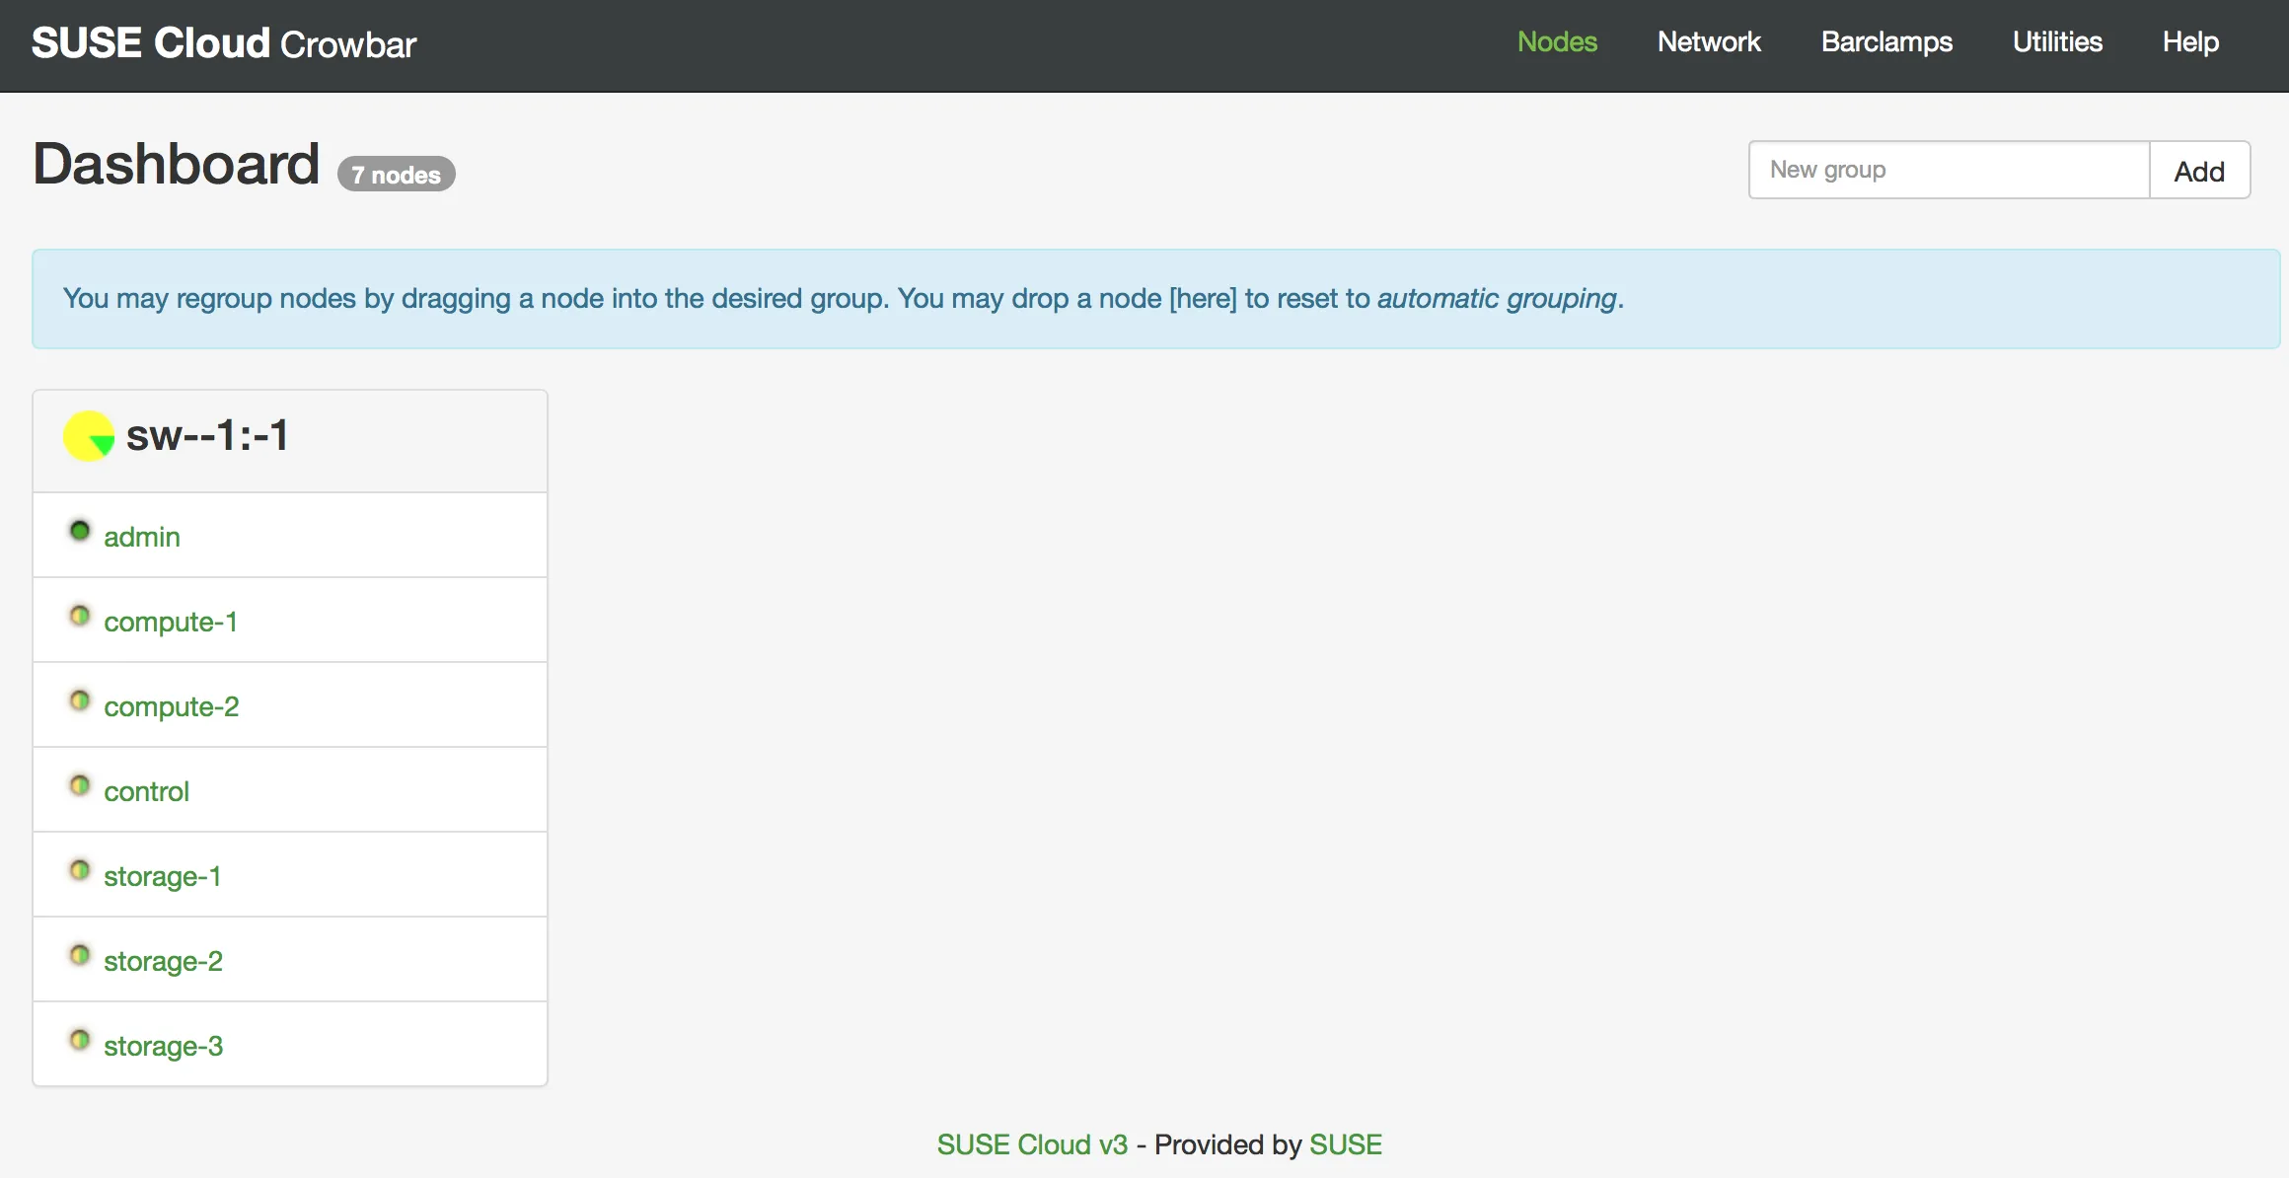Click the compute-2 node status LED
The width and height of the screenshot is (2289, 1178).
[x=80, y=700]
